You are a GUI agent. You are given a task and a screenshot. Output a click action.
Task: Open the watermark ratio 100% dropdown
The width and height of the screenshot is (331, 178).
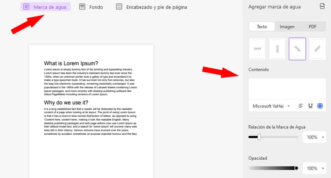pos(315,137)
